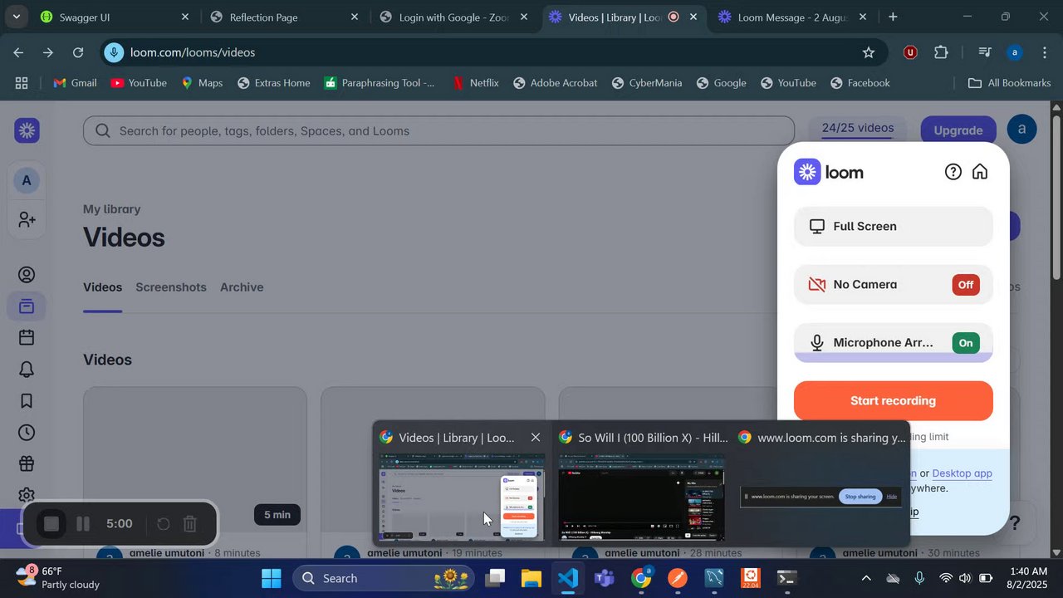
Task: Open the Windows Start menu
Action: pyautogui.click(x=272, y=578)
